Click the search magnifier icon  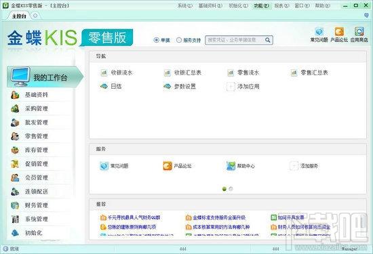point(268,40)
